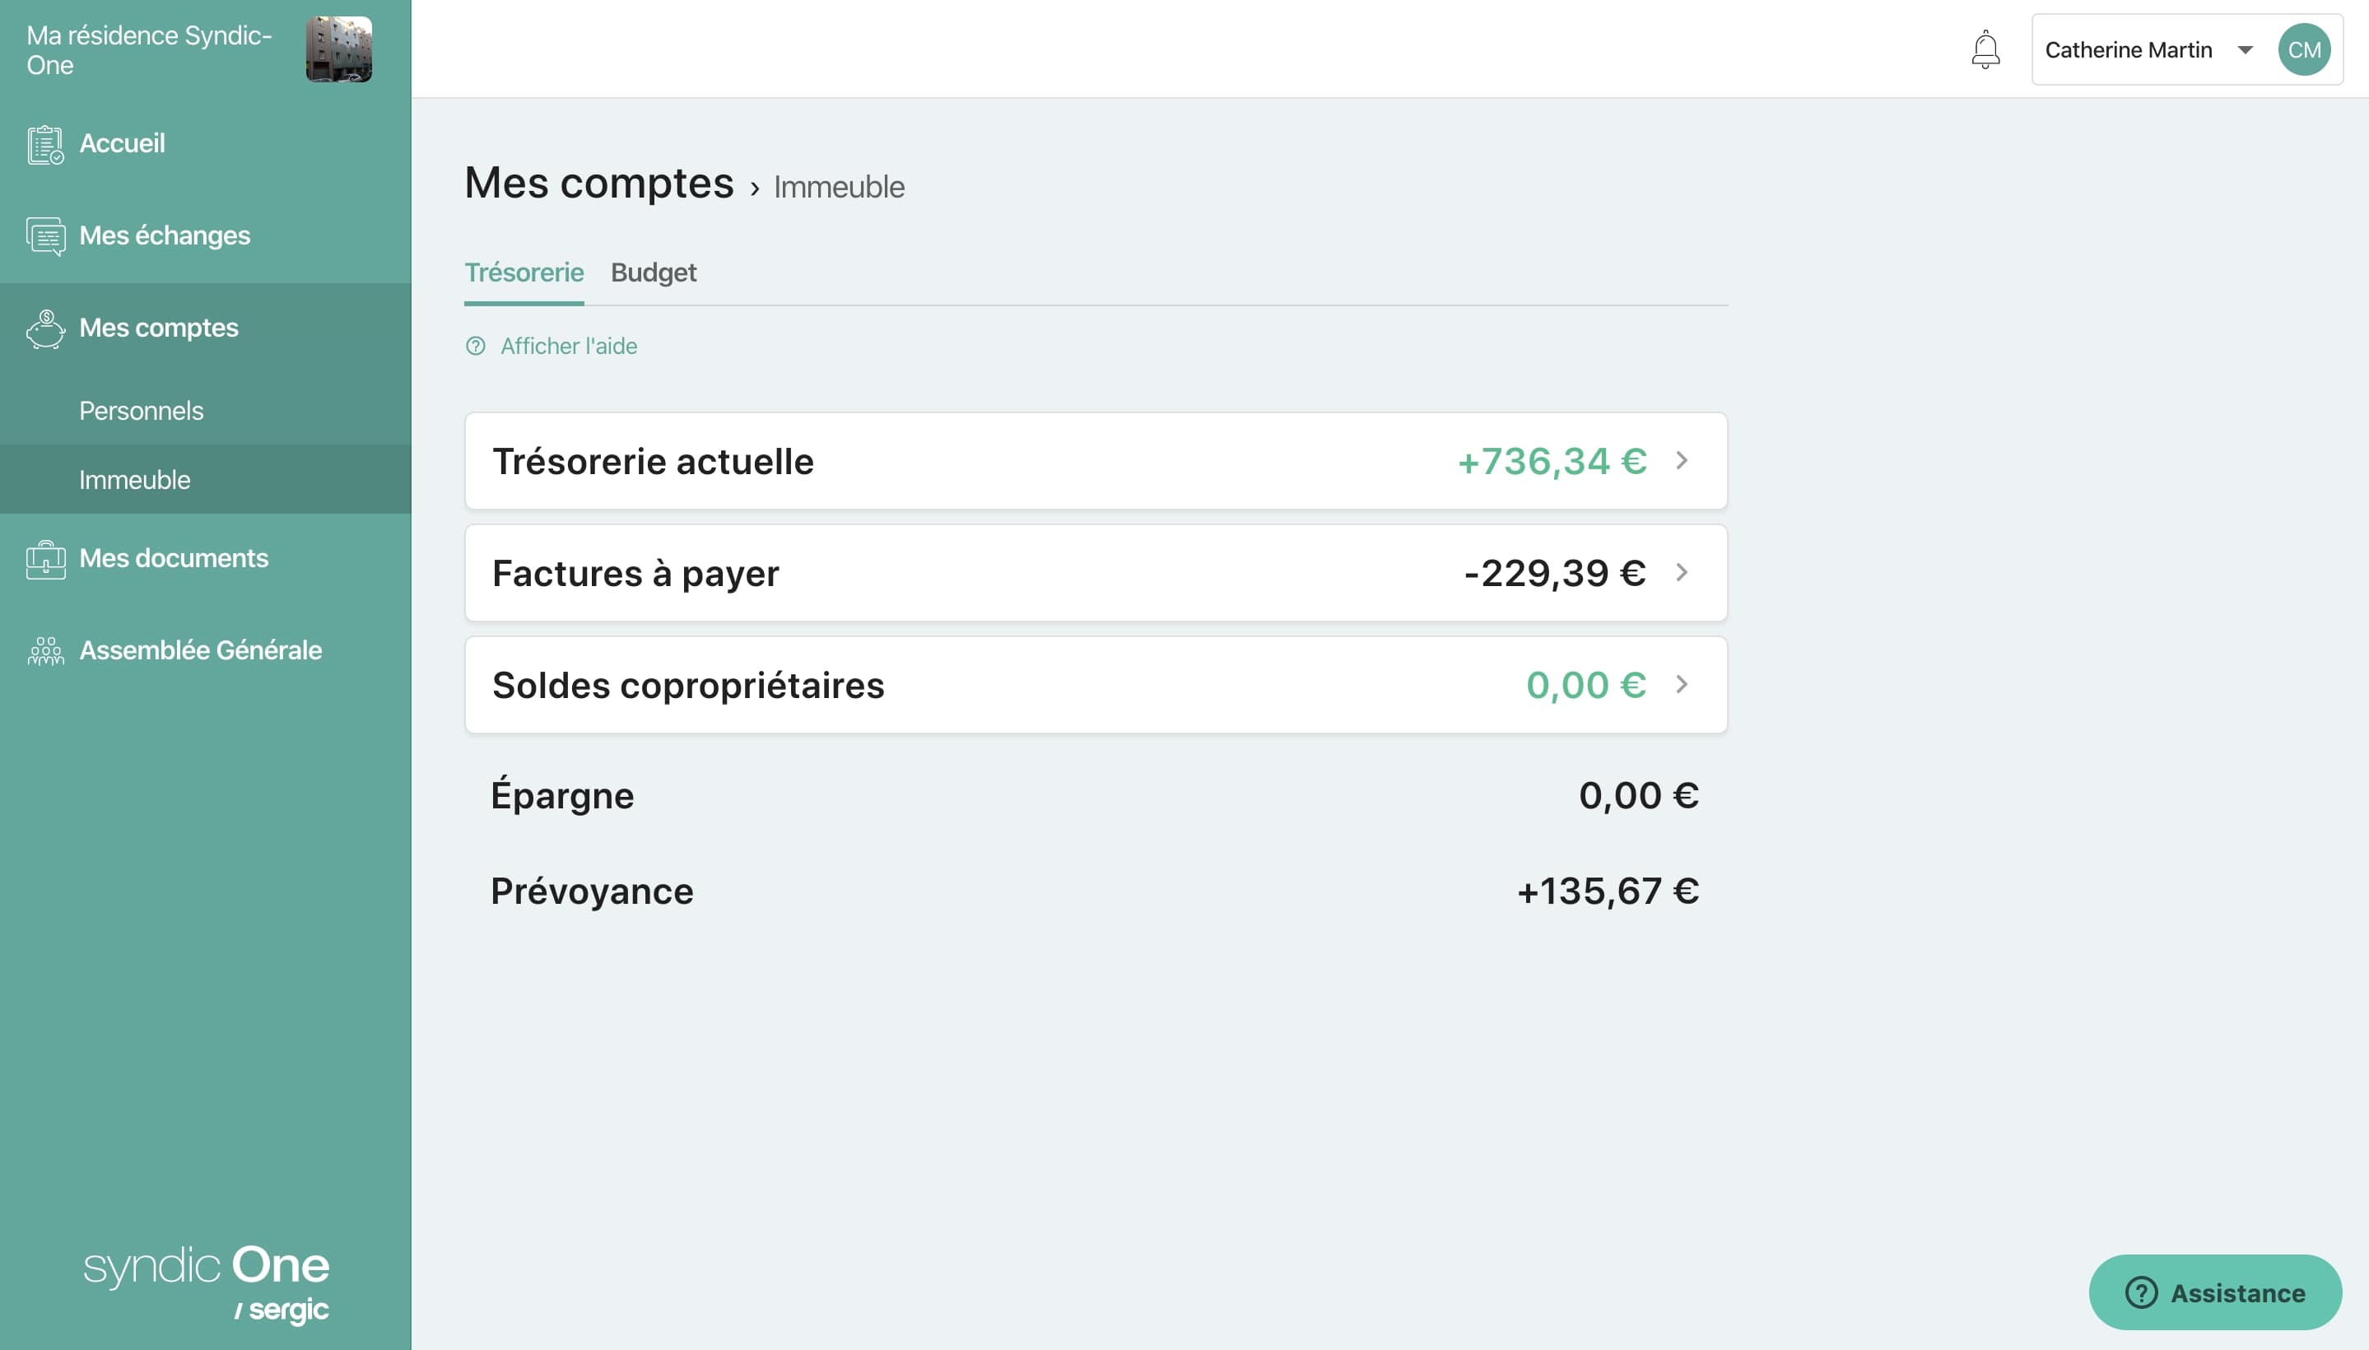The width and height of the screenshot is (2369, 1350).
Task: Click the Mes comptes breadcrumb heading
Action: coord(599,183)
